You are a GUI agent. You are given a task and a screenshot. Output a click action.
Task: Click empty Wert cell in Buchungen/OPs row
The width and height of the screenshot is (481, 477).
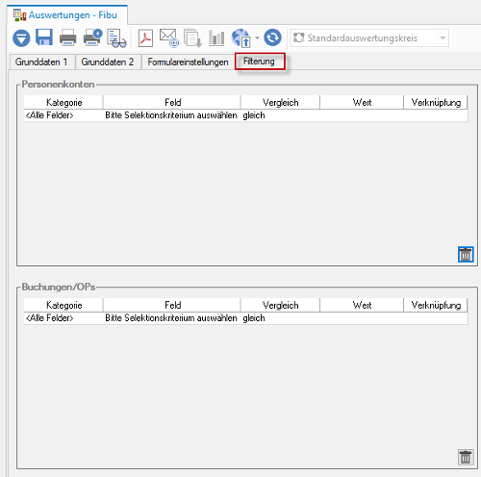click(x=362, y=318)
